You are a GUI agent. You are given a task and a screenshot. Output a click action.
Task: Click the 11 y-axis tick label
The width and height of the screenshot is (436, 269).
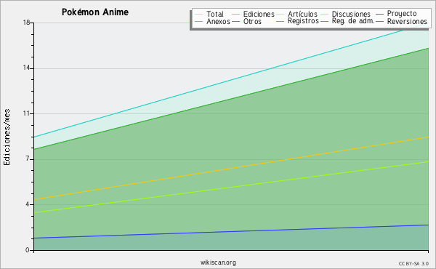[x=26, y=113]
